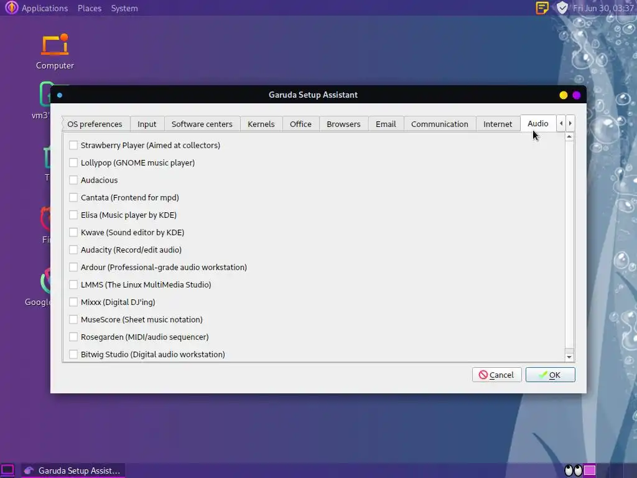Viewport: 637px width, 478px height.
Task: Open the Applications menu
Action: pos(45,8)
